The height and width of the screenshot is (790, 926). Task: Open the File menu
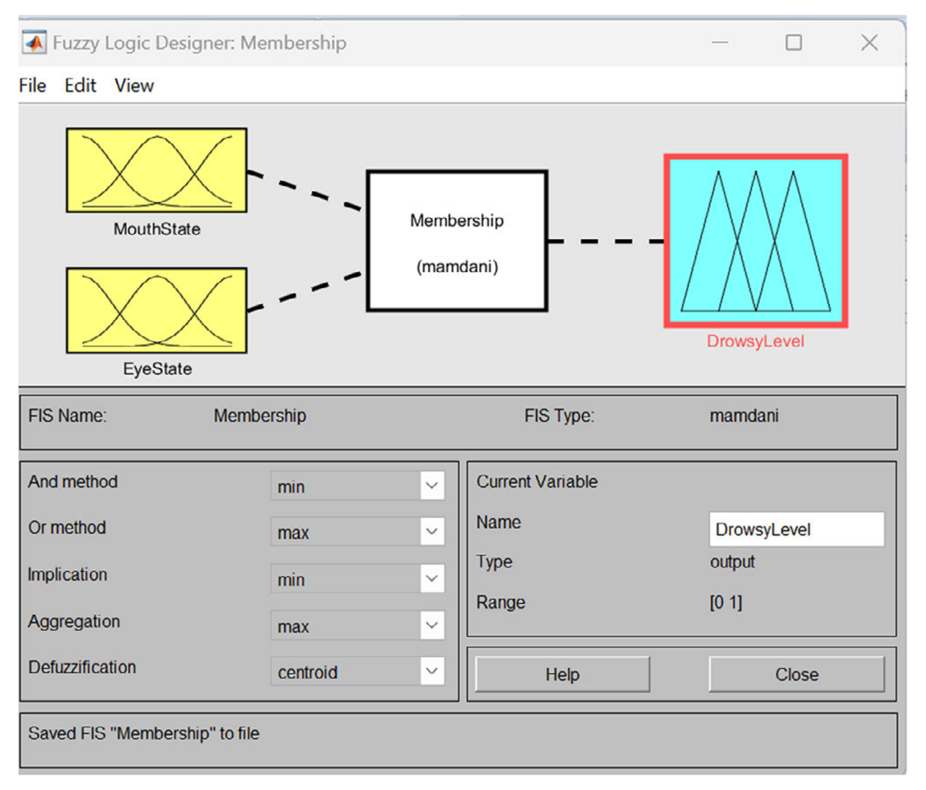coord(33,85)
